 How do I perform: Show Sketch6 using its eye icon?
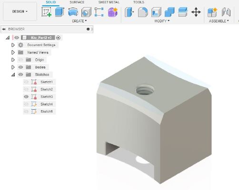(x=26, y=112)
